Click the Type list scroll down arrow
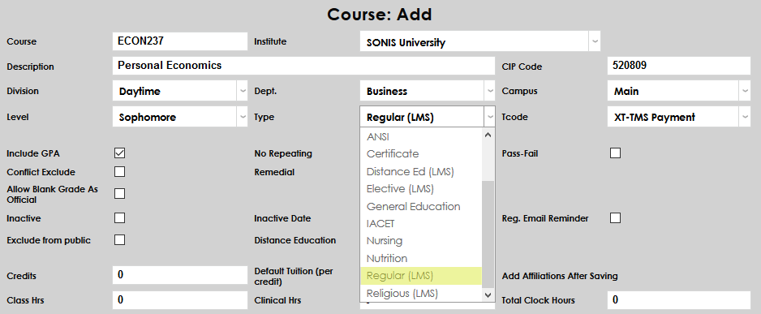Screen dimensions: 761x314 point(488,295)
